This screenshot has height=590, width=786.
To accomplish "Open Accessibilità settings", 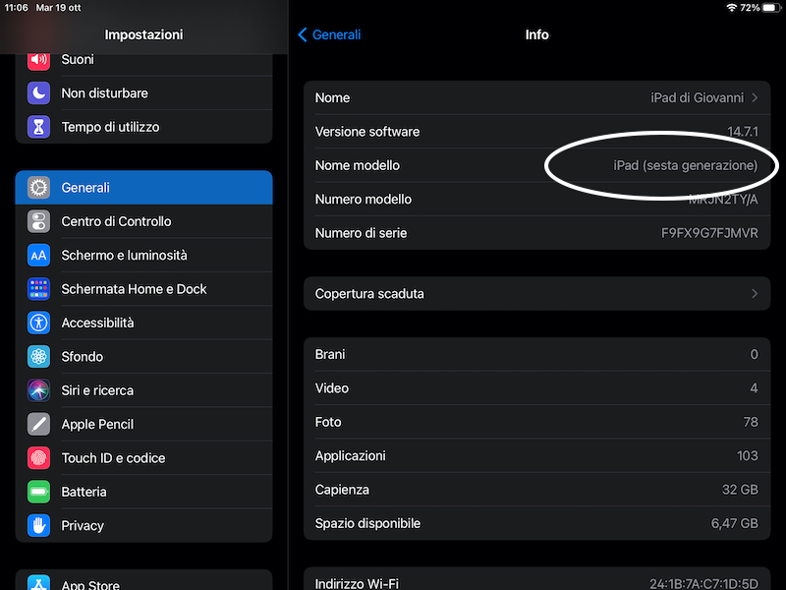I will tap(143, 323).
